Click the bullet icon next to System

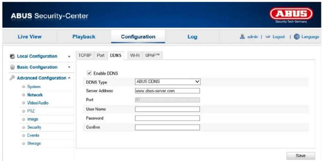coord(23,87)
